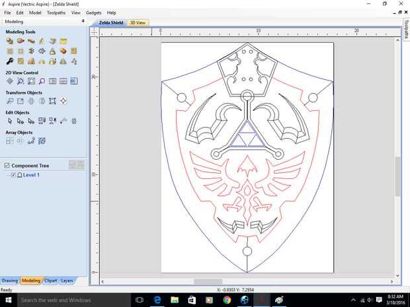The image size is (410, 307).
Task: Pin the Modeling panel with pushpin icon
Action: pos(83,21)
